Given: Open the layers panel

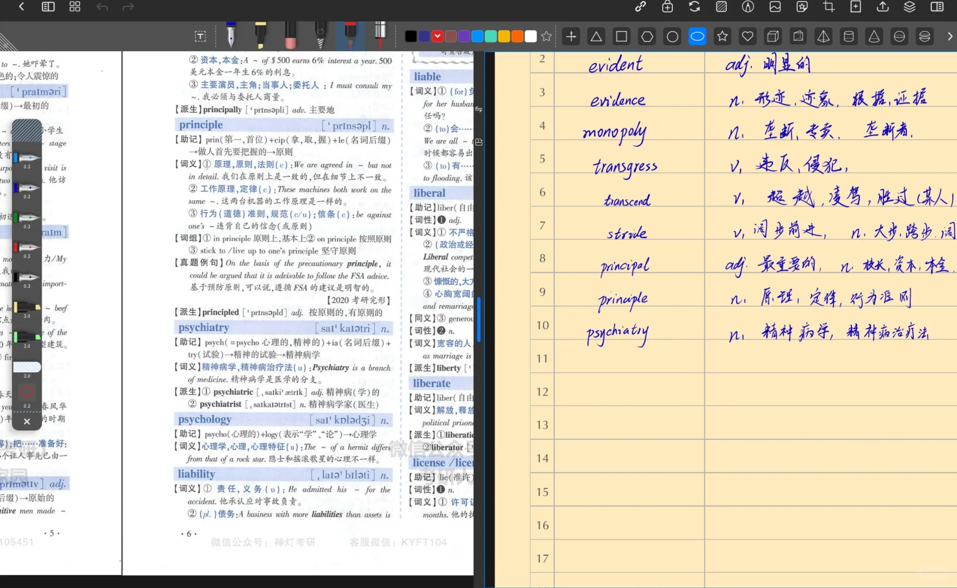Looking at the screenshot, I should 909,7.
